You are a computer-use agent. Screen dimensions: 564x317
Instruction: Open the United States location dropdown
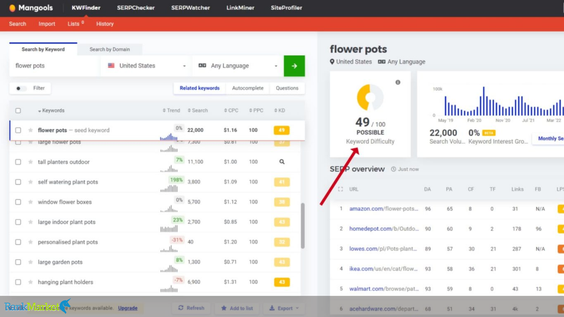coord(146,66)
